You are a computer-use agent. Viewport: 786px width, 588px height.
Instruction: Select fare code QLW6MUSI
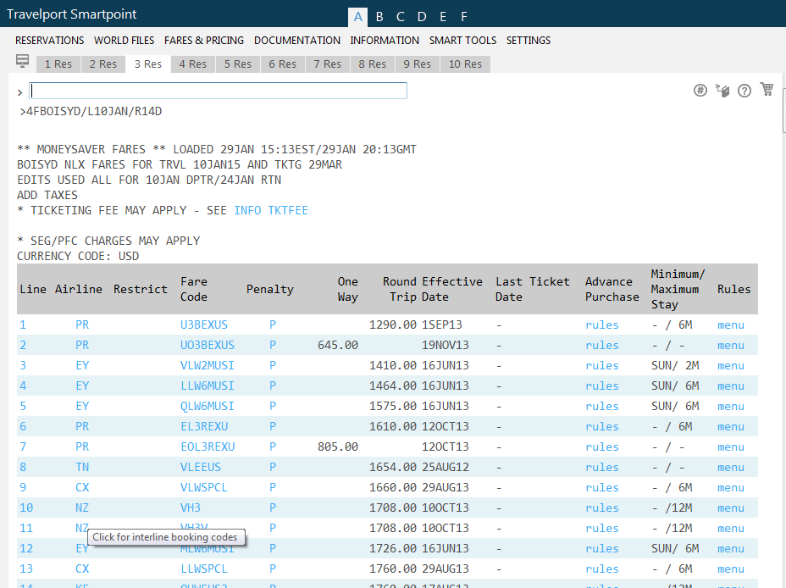click(208, 406)
